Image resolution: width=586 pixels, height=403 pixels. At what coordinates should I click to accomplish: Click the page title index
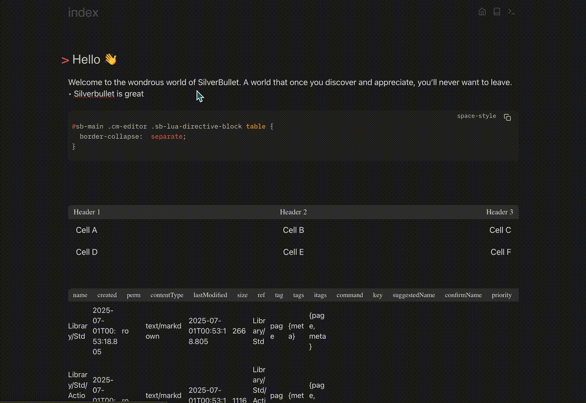83,12
